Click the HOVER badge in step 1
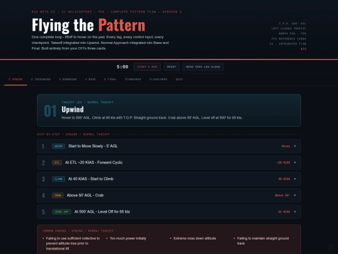 click(58, 146)
